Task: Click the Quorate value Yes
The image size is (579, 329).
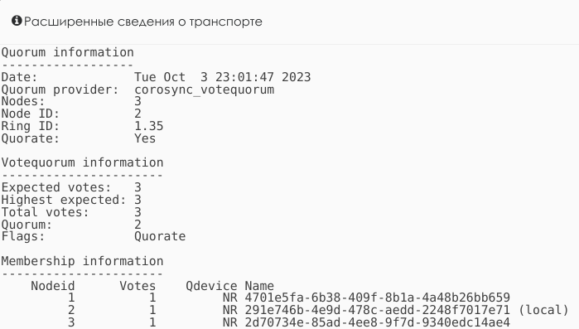Action: click(x=145, y=138)
